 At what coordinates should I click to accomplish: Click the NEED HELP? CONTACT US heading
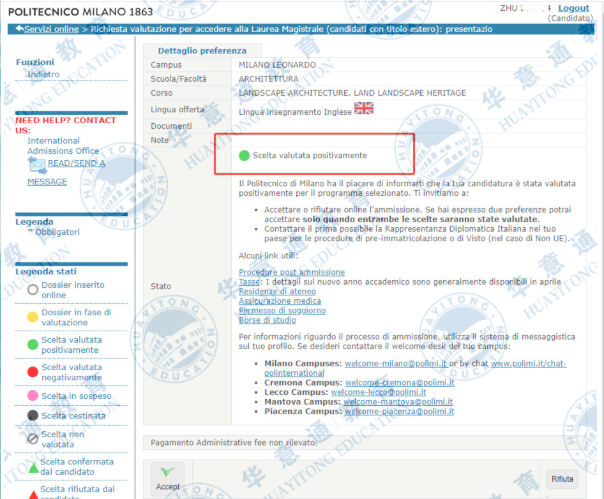pos(66,126)
